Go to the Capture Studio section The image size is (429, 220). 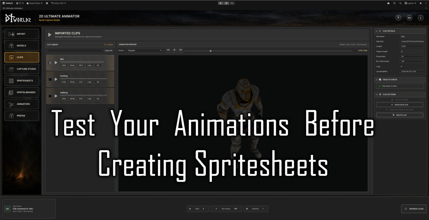point(22,69)
